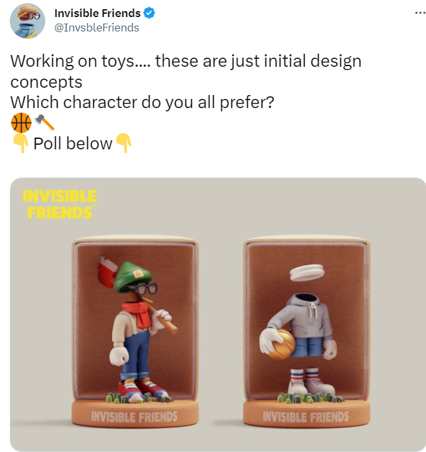Screen dimensions: 426x452
Task: Click the axe emoji in tweet
Action: [44, 122]
